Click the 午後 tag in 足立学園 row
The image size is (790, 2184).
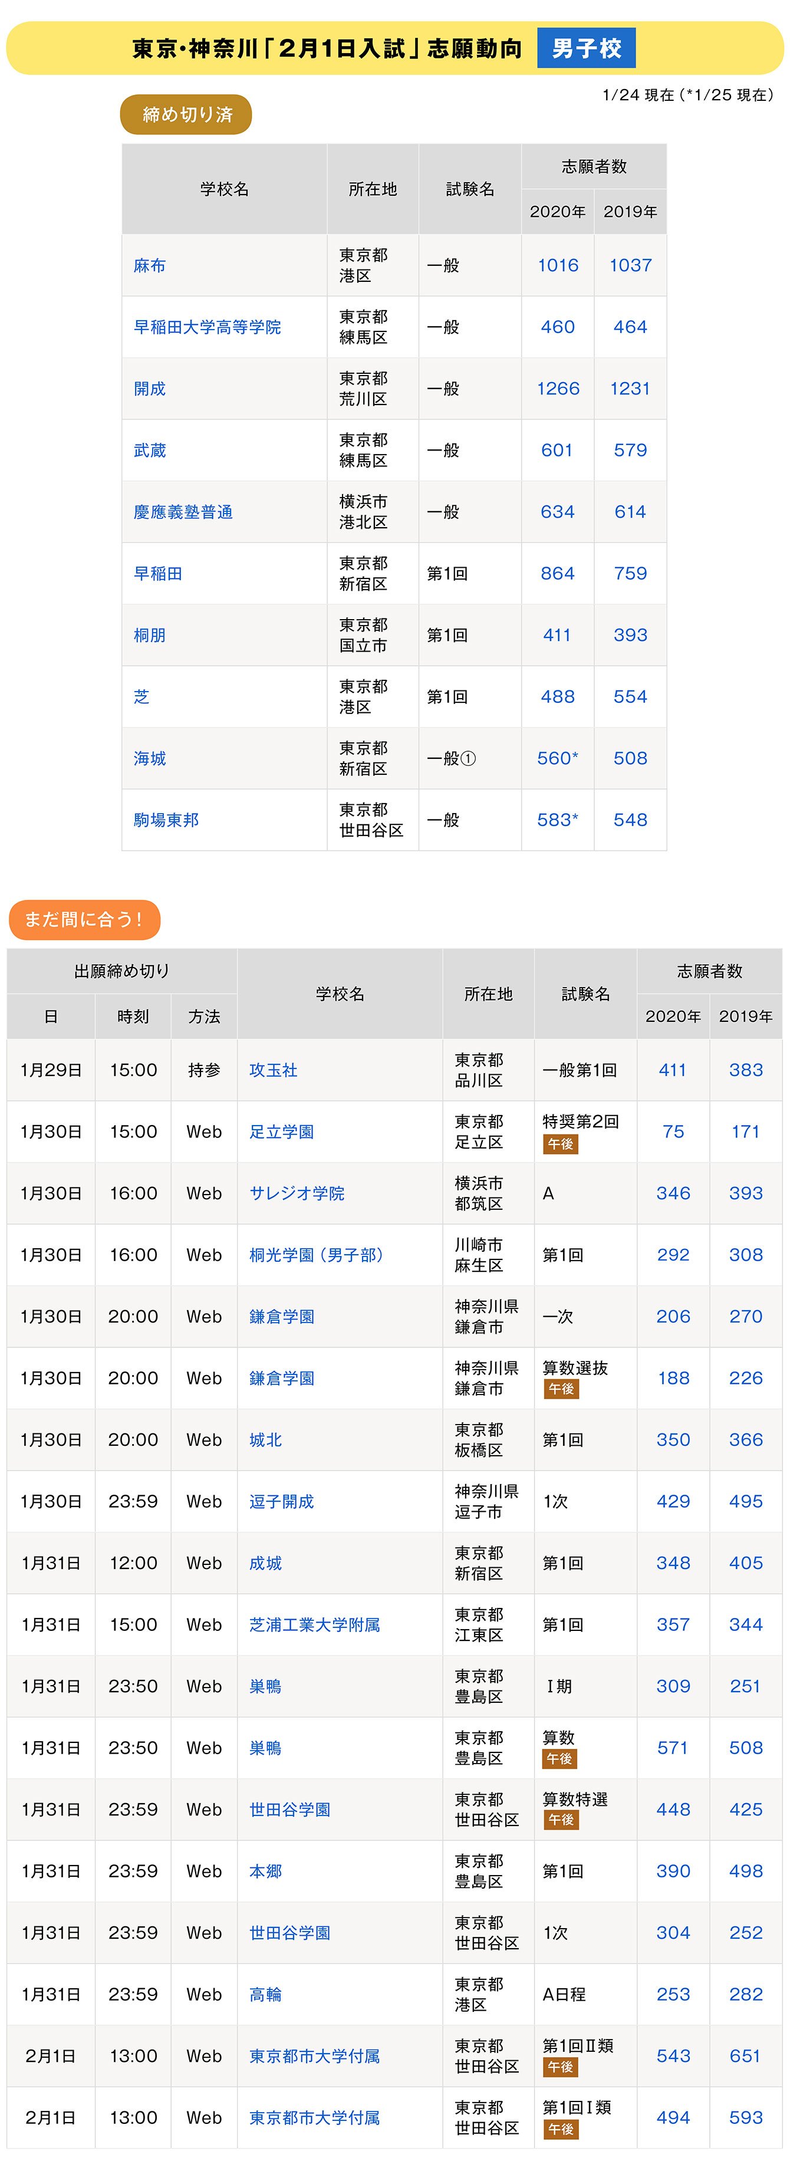tap(560, 1144)
